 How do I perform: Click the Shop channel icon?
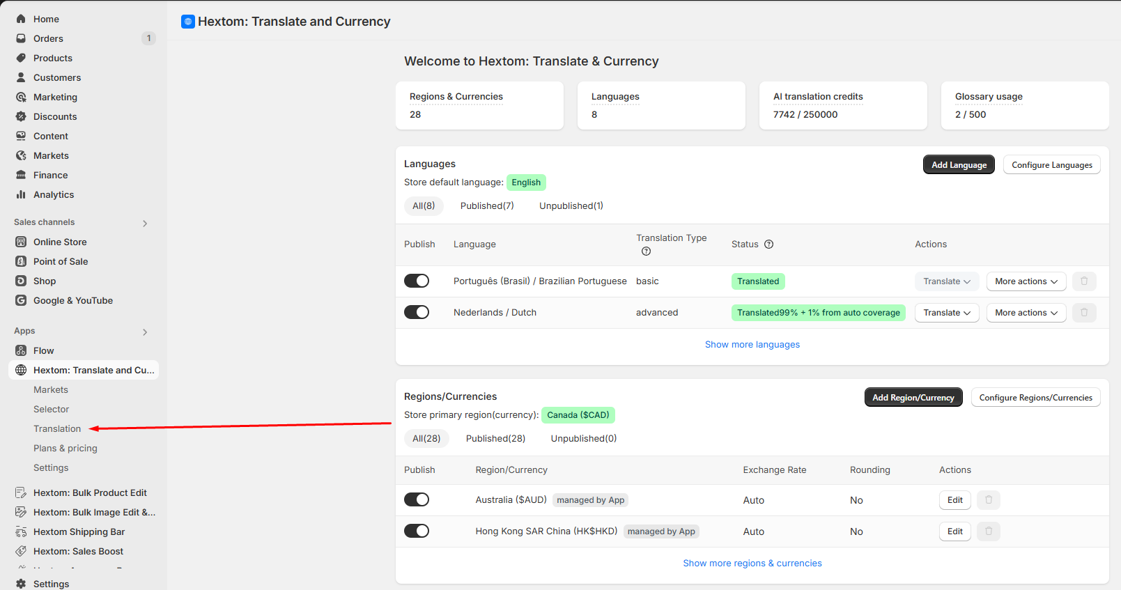[x=21, y=281]
